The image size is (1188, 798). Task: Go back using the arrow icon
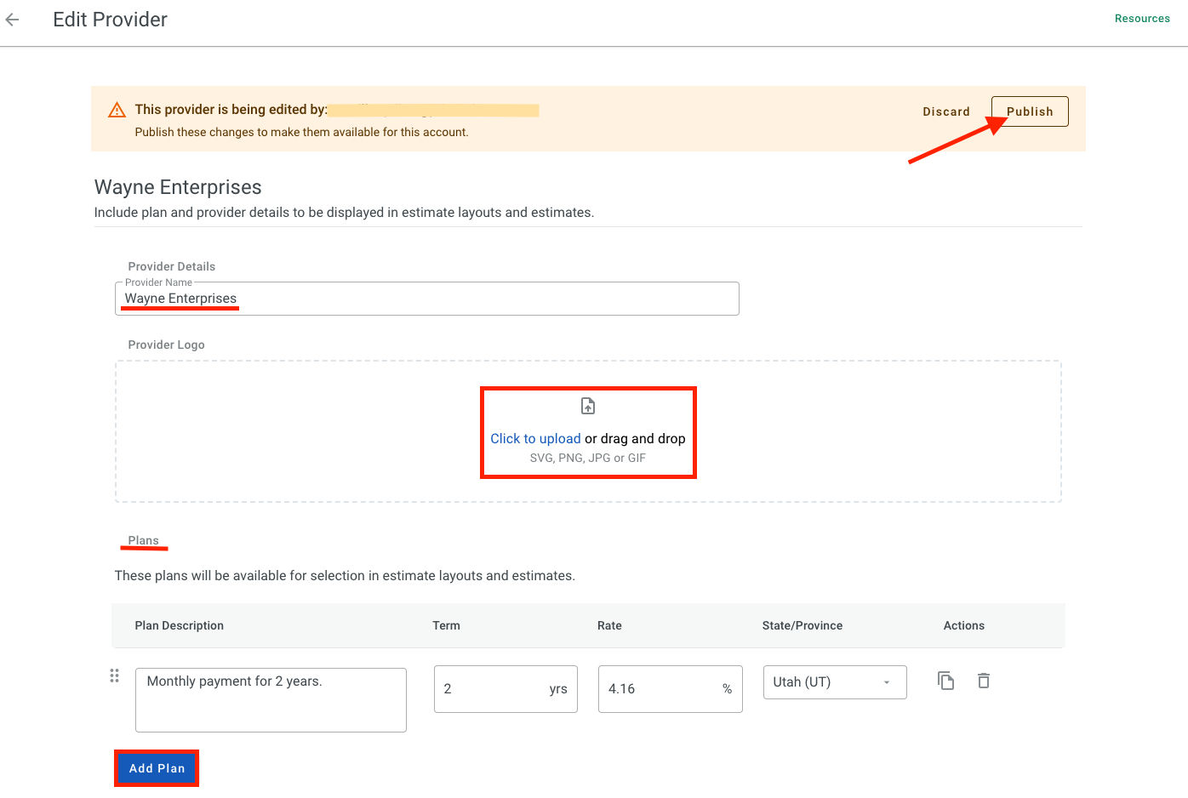pos(12,20)
